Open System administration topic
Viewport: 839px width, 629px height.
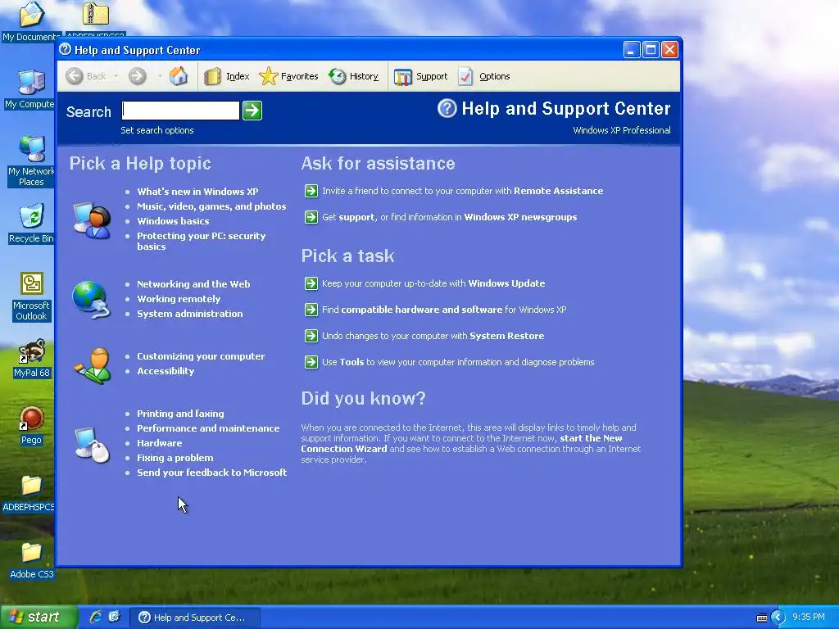pyautogui.click(x=190, y=314)
